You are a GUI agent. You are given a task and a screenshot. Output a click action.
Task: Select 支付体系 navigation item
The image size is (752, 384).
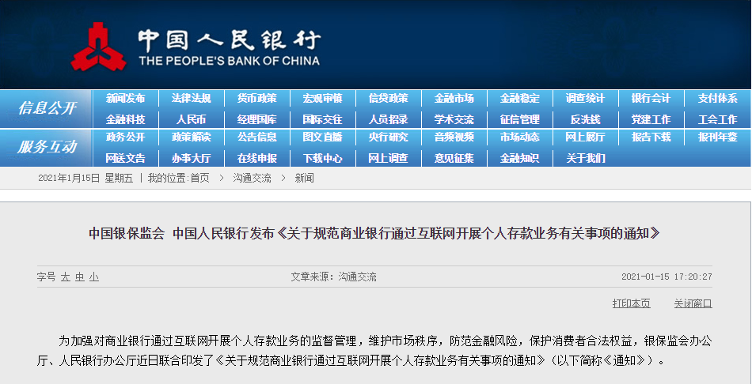tap(717, 99)
